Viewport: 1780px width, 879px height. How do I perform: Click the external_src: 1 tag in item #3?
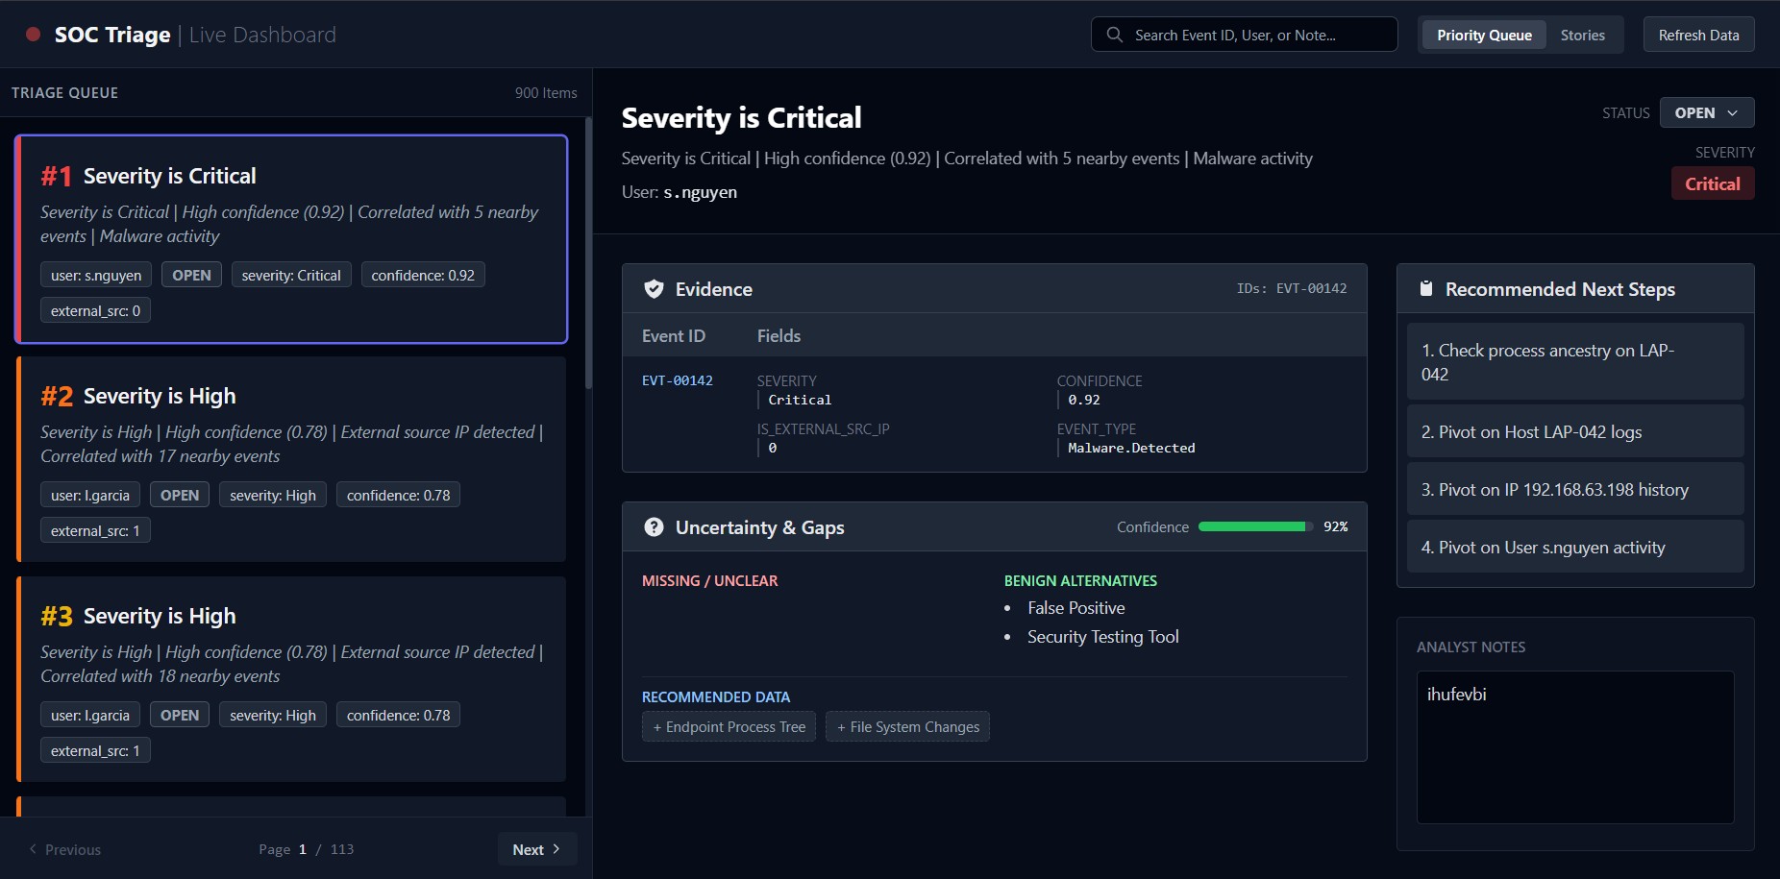tap(95, 750)
